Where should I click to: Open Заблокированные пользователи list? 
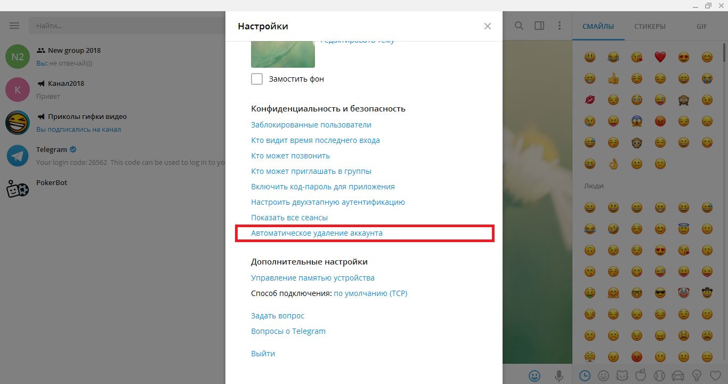[x=311, y=125]
